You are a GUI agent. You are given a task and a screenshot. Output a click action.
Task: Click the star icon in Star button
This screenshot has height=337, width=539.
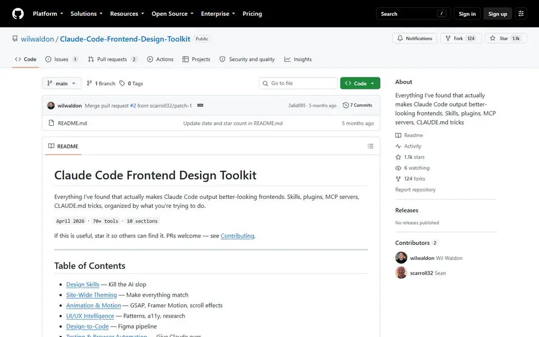(492, 38)
